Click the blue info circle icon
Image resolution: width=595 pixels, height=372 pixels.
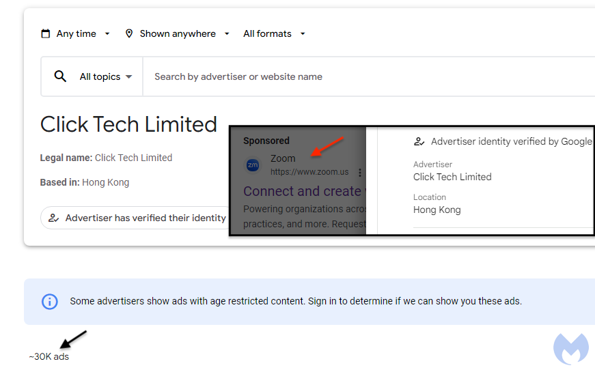[50, 301]
